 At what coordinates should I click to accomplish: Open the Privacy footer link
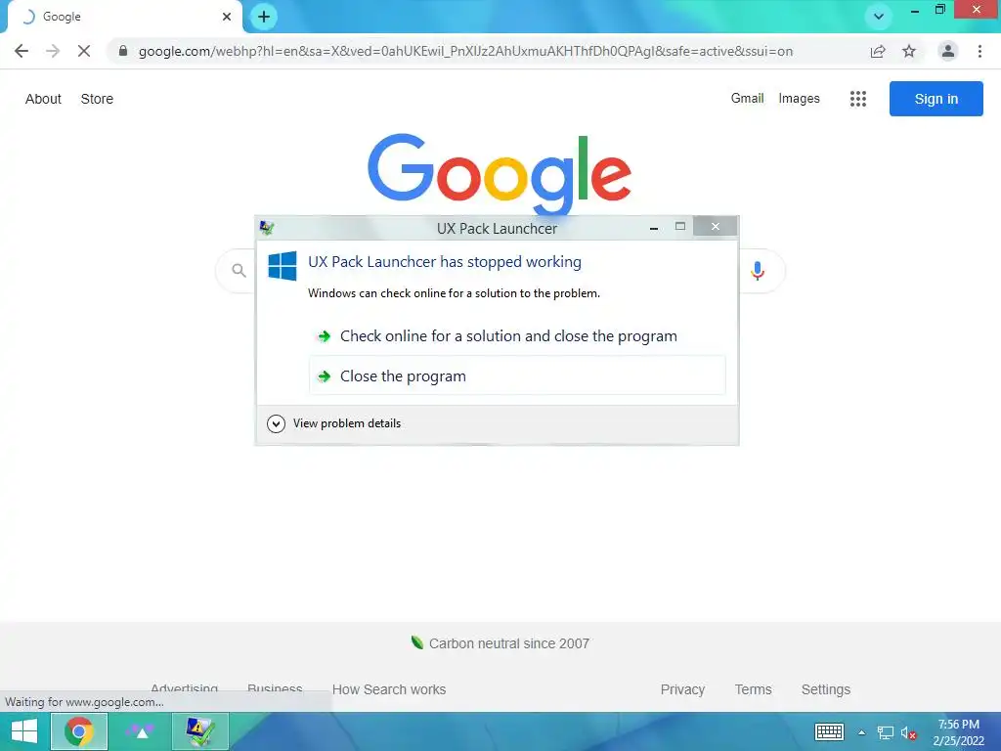point(682,689)
